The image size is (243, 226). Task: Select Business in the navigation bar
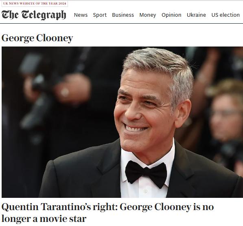[123, 15]
